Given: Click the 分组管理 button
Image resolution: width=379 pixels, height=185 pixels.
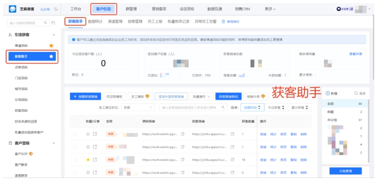Looking at the screenshot, I should (x=345, y=171).
